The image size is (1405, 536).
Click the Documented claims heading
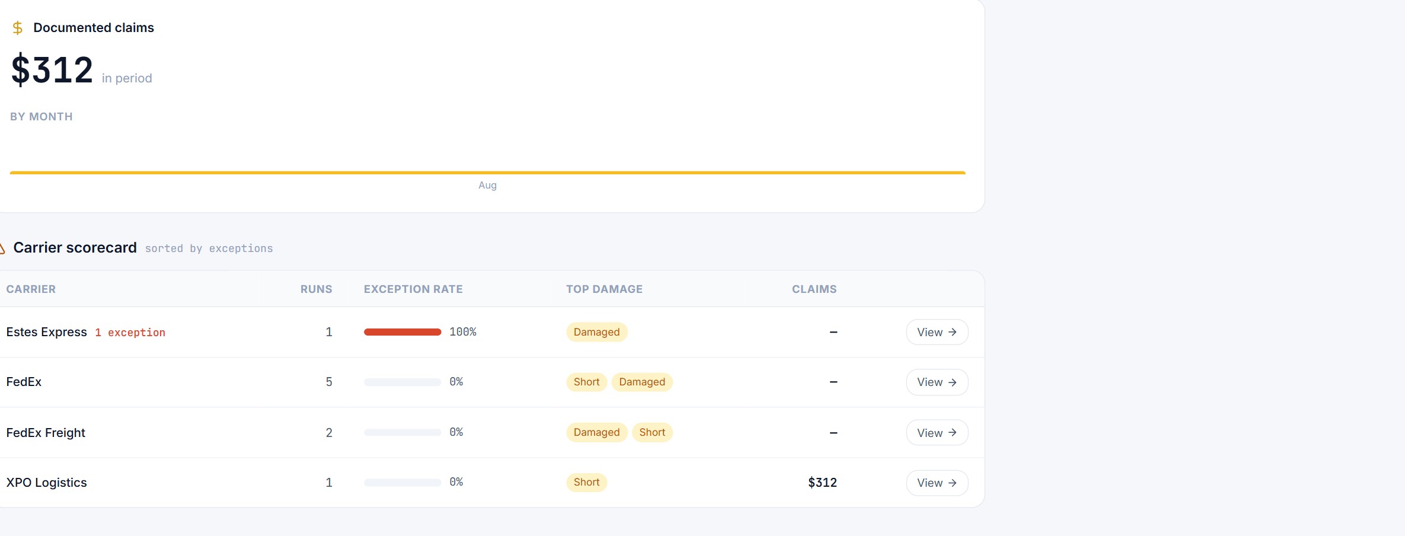pyautogui.click(x=94, y=28)
